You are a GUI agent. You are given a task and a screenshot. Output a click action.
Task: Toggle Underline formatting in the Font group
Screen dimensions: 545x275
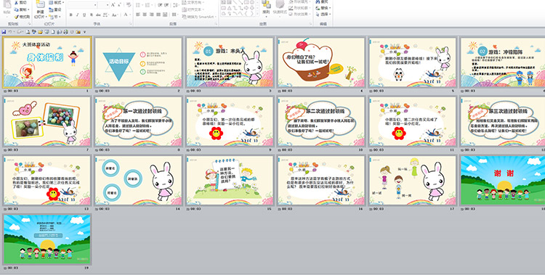[84, 15]
